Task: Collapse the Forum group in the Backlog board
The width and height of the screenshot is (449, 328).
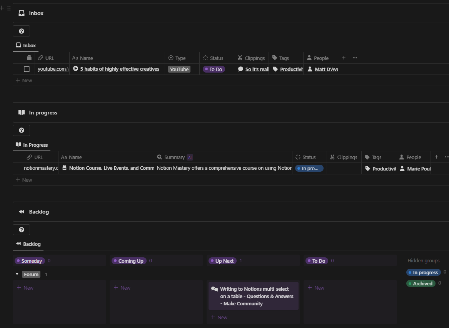Action: pyautogui.click(x=17, y=274)
